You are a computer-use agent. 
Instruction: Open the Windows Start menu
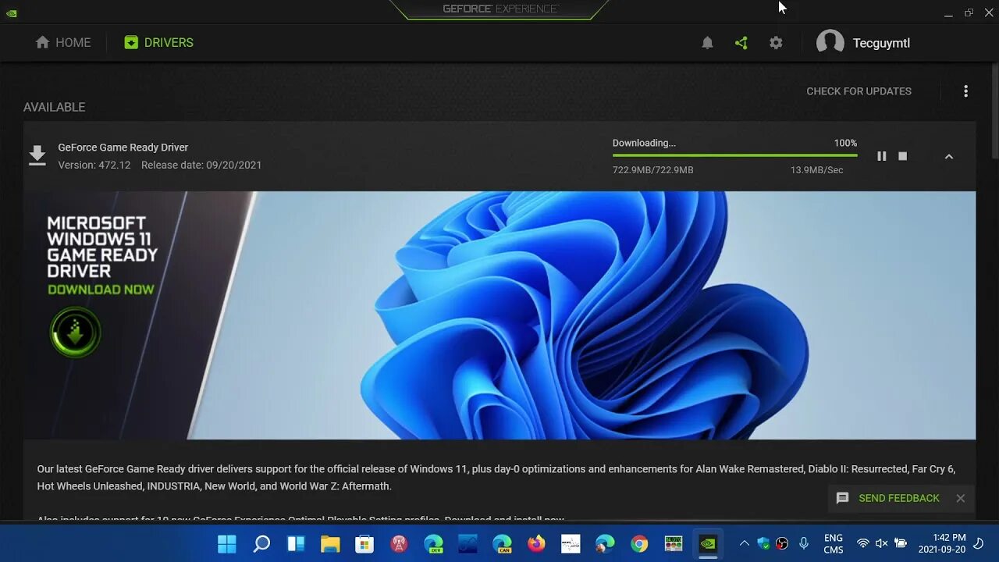click(x=227, y=543)
